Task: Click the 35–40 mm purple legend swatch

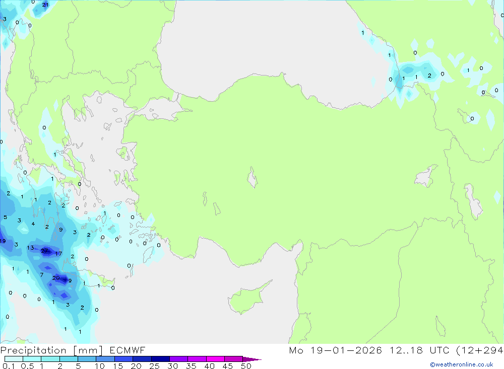Action: pos(197,359)
